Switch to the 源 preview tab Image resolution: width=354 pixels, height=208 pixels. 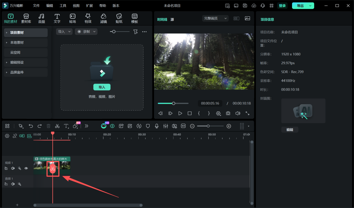click(172, 19)
